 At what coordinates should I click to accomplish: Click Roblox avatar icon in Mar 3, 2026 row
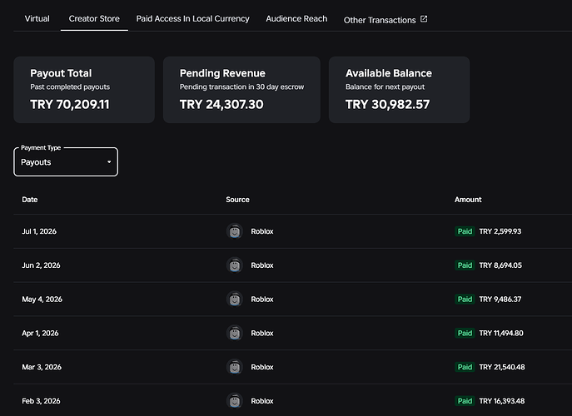pyautogui.click(x=235, y=367)
